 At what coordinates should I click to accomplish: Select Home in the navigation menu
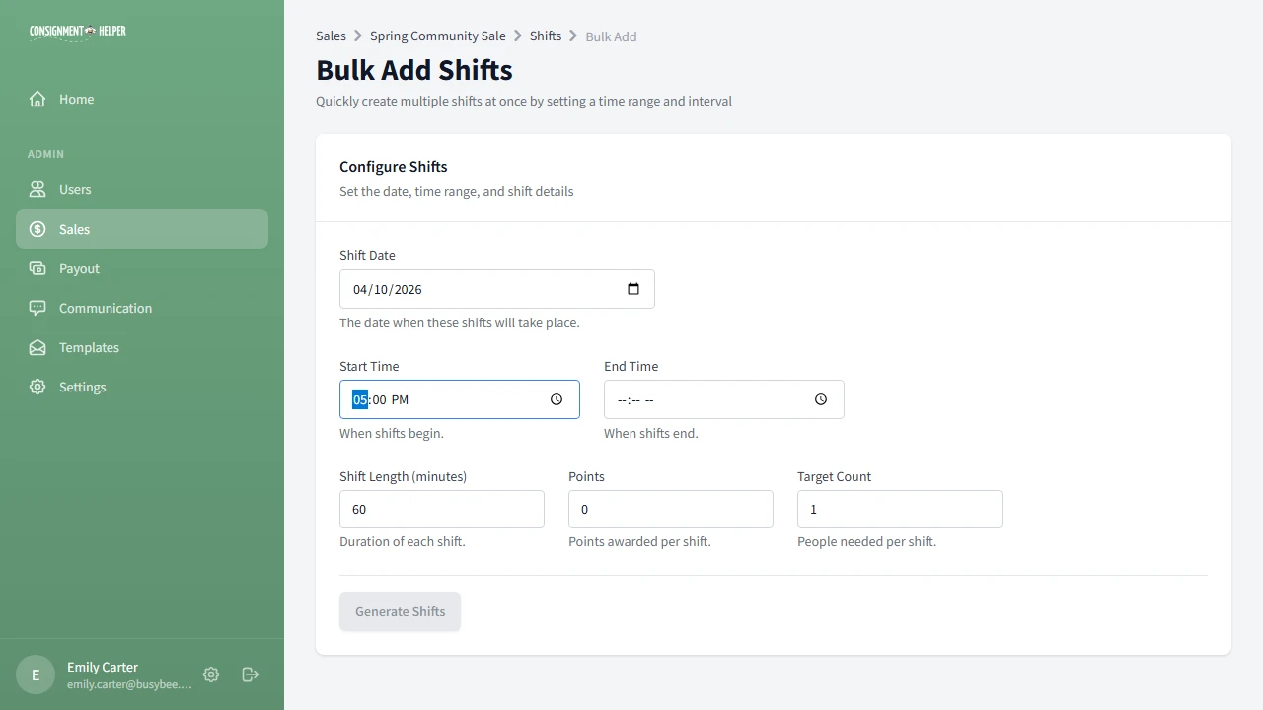[76, 99]
